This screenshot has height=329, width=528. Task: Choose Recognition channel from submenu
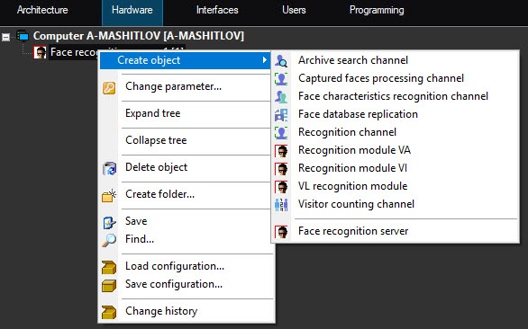tap(347, 132)
